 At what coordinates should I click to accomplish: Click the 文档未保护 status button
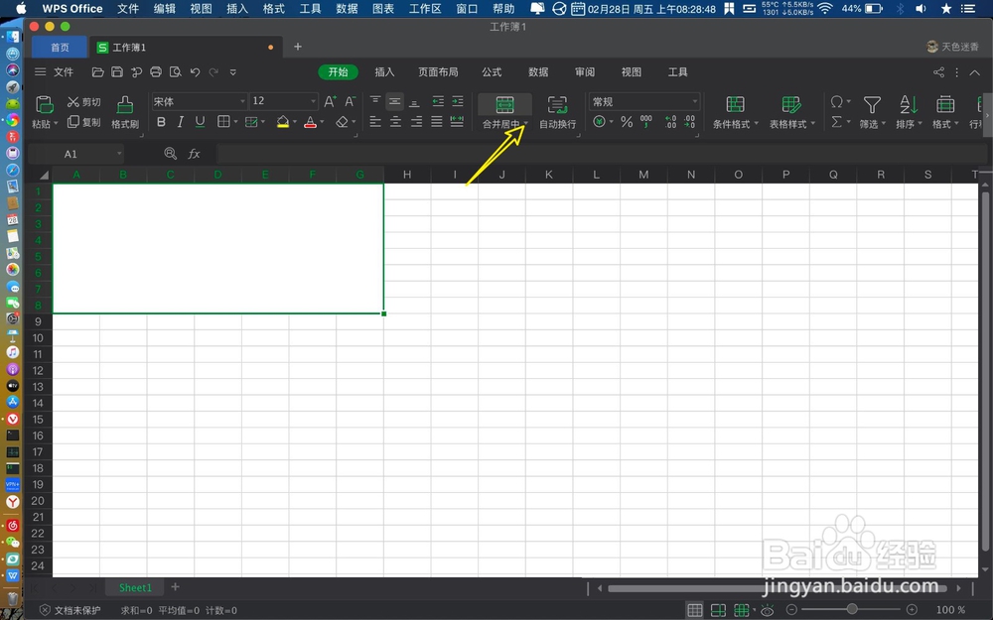(x=71, y=610)
